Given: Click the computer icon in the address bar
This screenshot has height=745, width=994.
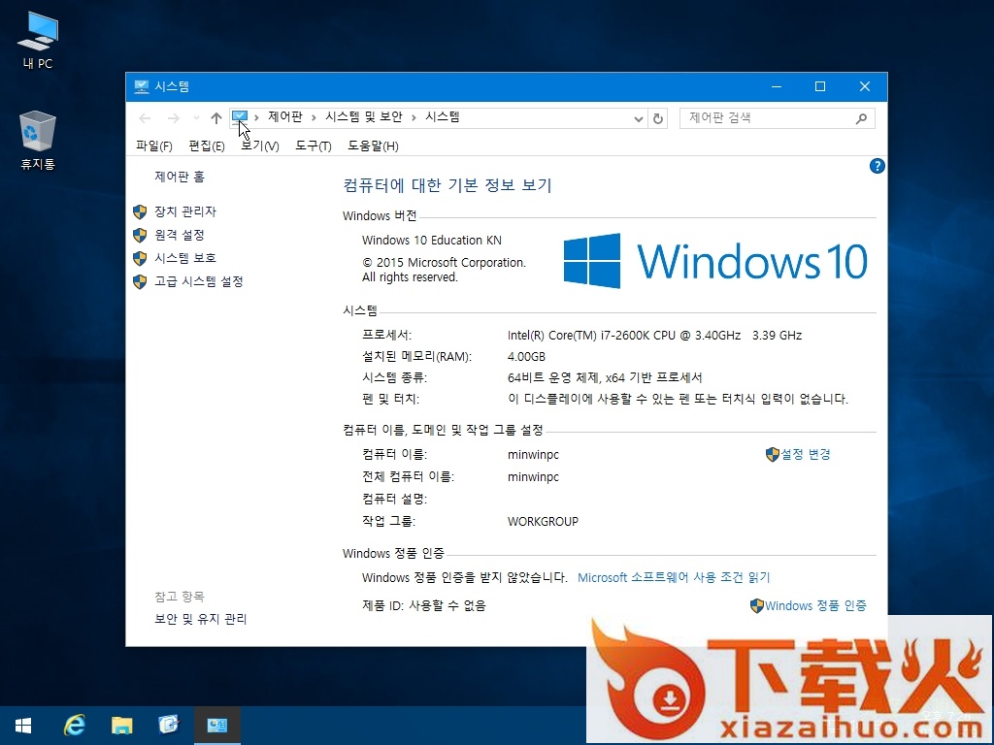Looking at the screenshot, I should [240, 116].
